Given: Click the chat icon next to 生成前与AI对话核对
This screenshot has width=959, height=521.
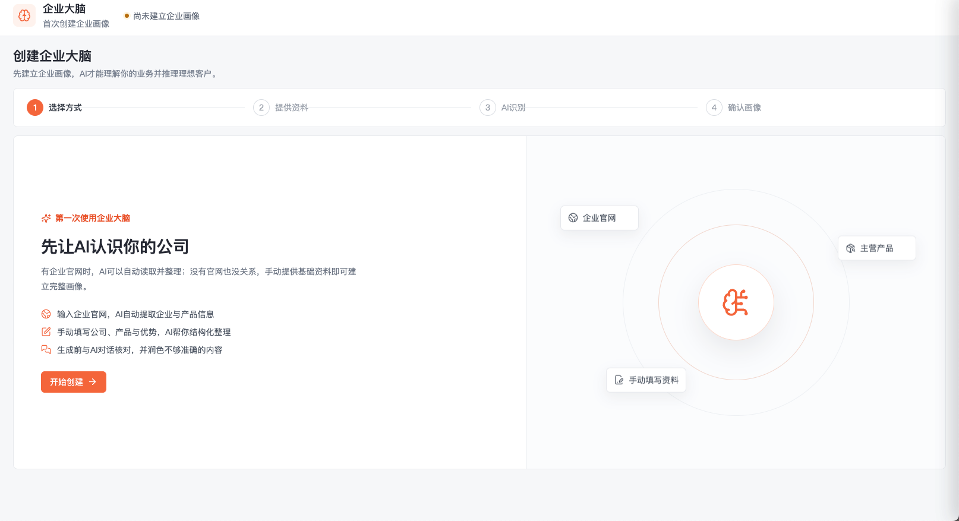Looking at the screenshot, I should point(46,350).
